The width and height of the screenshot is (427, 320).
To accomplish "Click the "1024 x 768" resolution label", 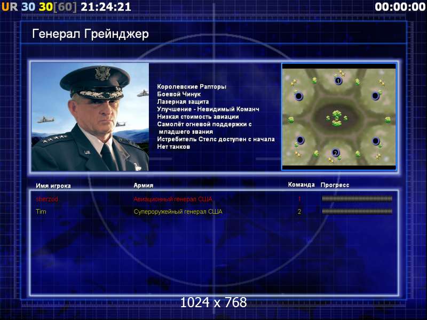I will 213,302.
